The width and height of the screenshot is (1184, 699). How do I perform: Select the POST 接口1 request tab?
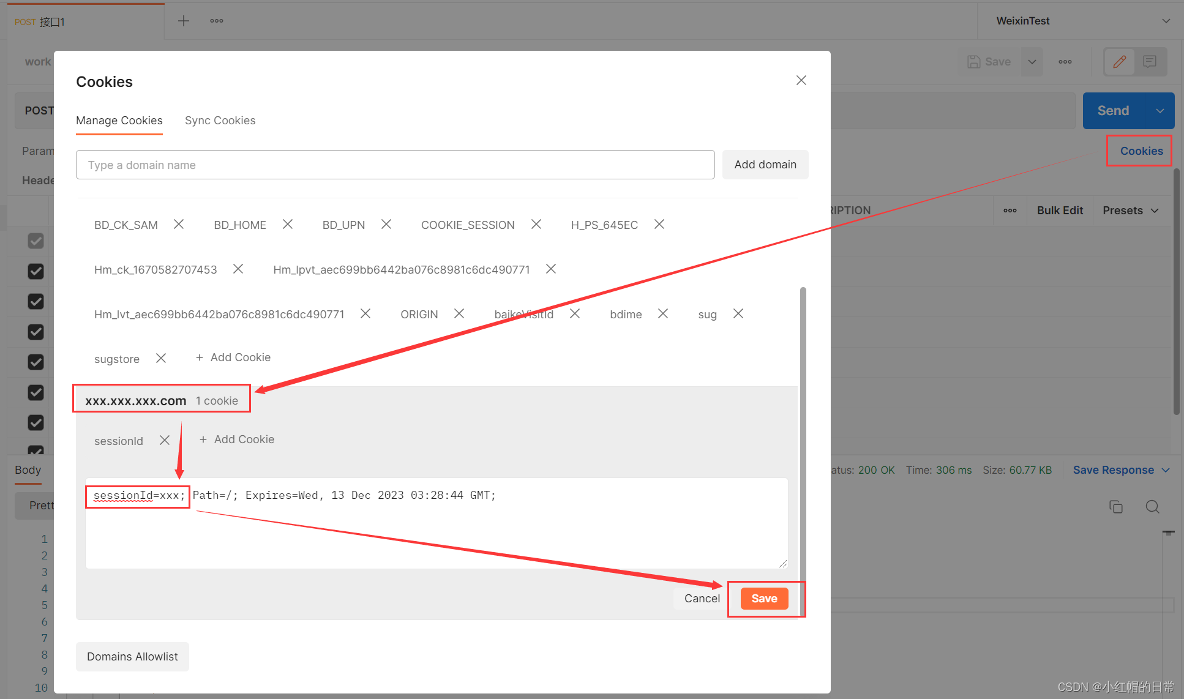pyautogui.click(x=86, y=22)
